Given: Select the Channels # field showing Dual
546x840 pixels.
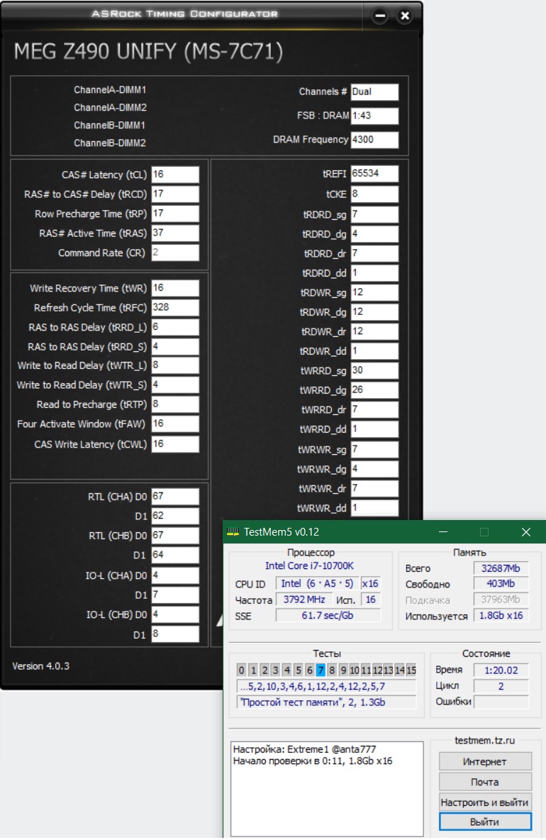Looking at the screenshot, I should tap(374, 92).
